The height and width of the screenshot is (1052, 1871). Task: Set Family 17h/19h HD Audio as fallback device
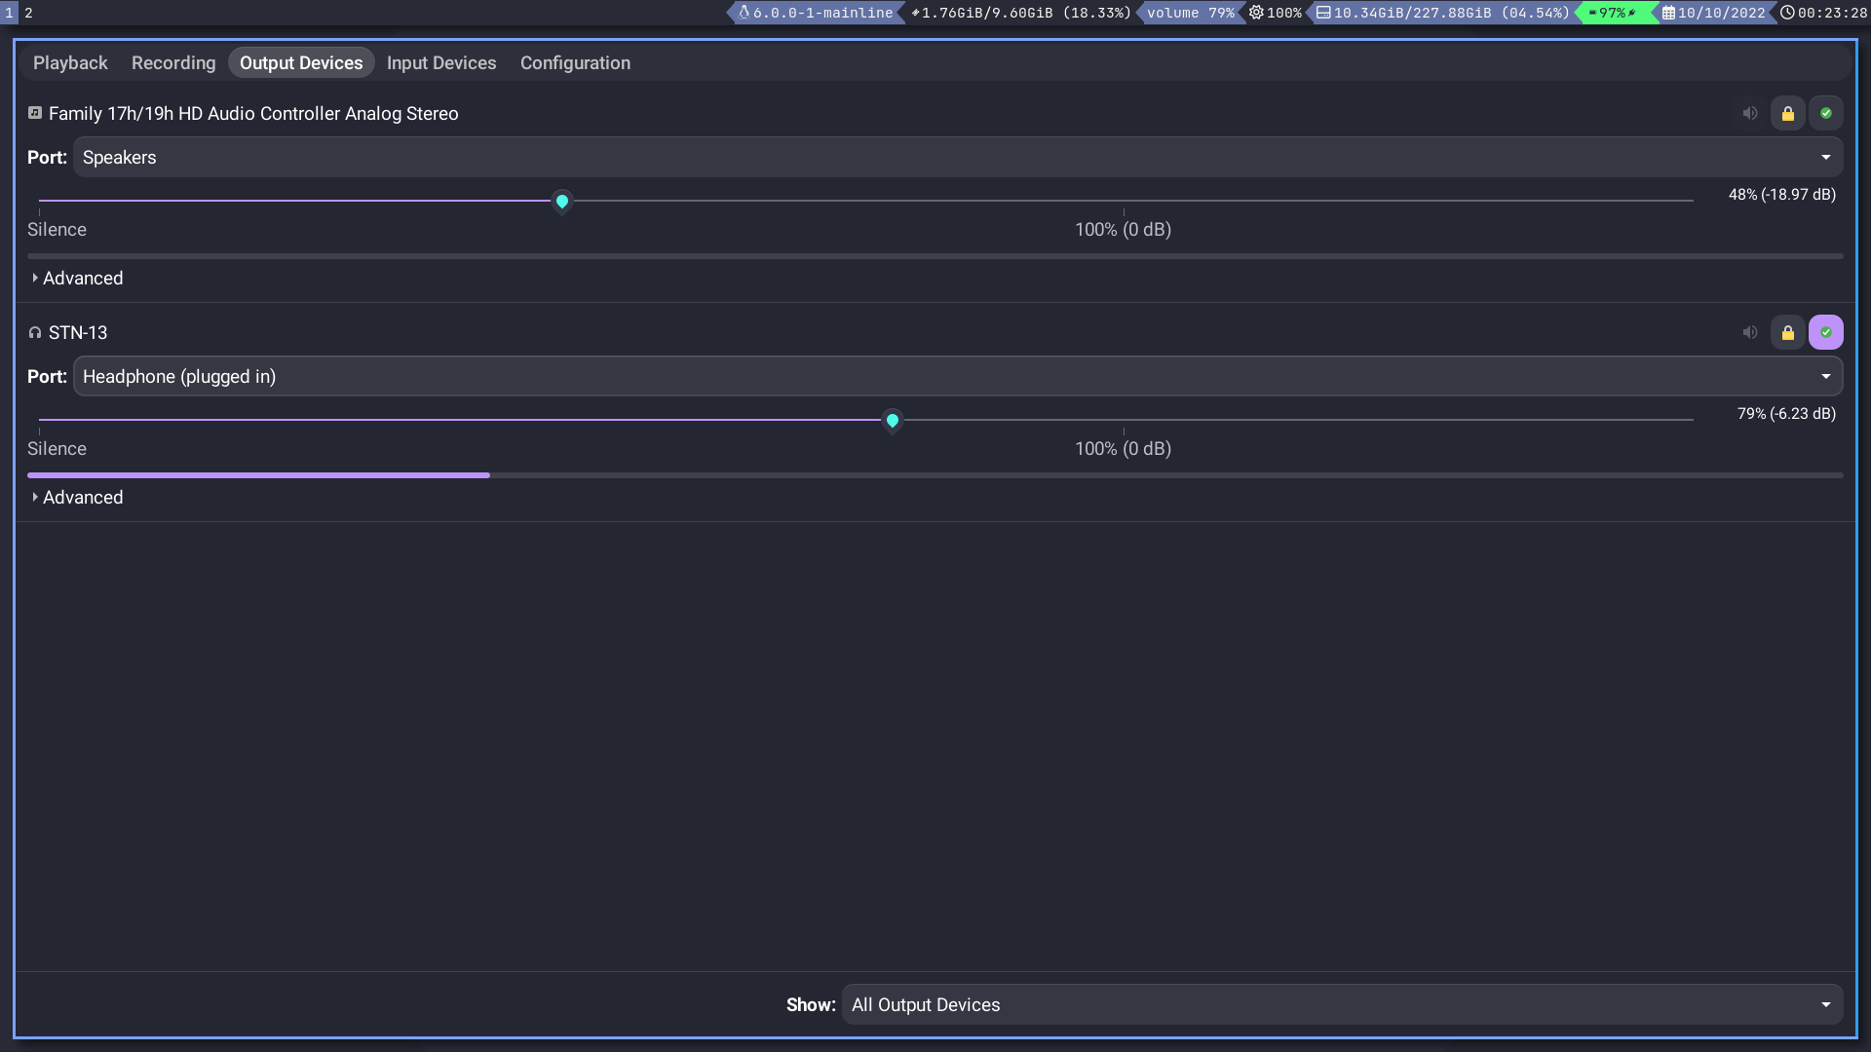tap(1826, 114)
